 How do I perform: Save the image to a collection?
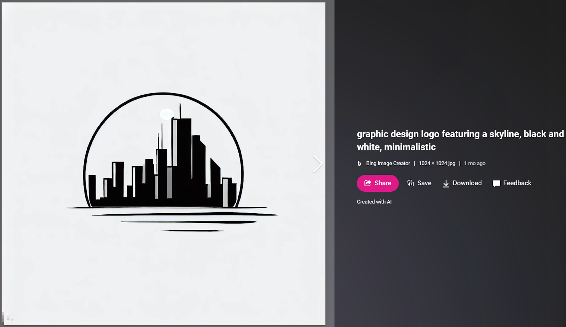click(419, 183)
